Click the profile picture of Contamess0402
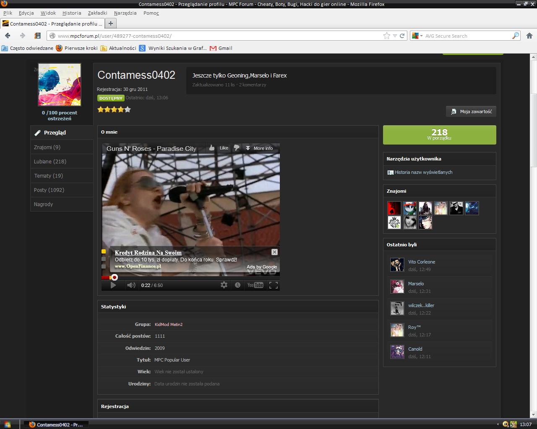This screenshot has width=537, height=429. tap(60, 85)
